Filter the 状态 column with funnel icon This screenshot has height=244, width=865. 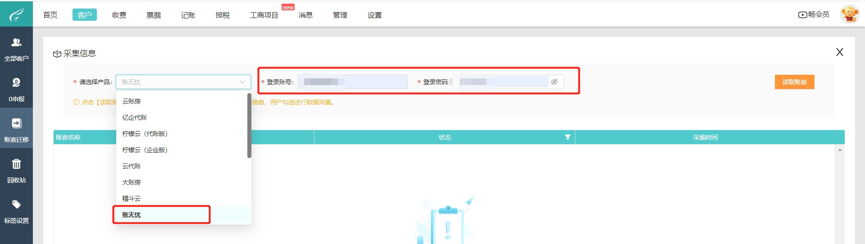coord(568,137)
